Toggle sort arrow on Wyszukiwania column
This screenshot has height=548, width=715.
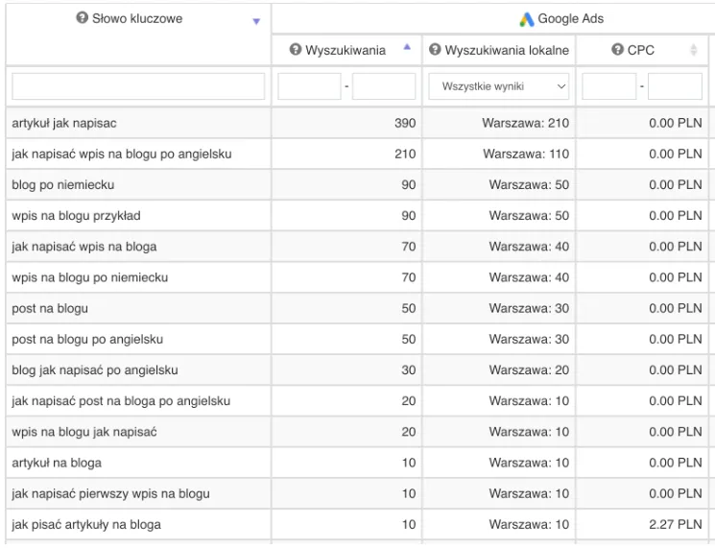pyautogui.click(x=407, y=47)
